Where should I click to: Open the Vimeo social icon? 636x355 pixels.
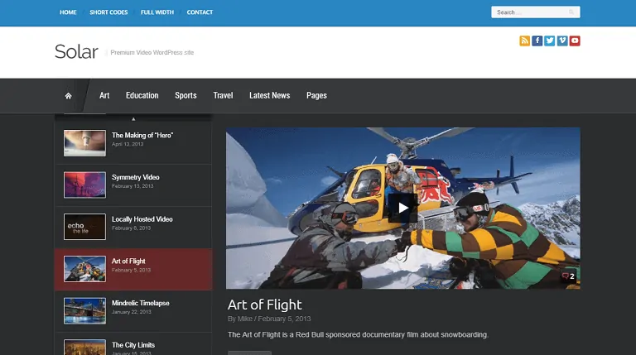[x=562, y=41]
